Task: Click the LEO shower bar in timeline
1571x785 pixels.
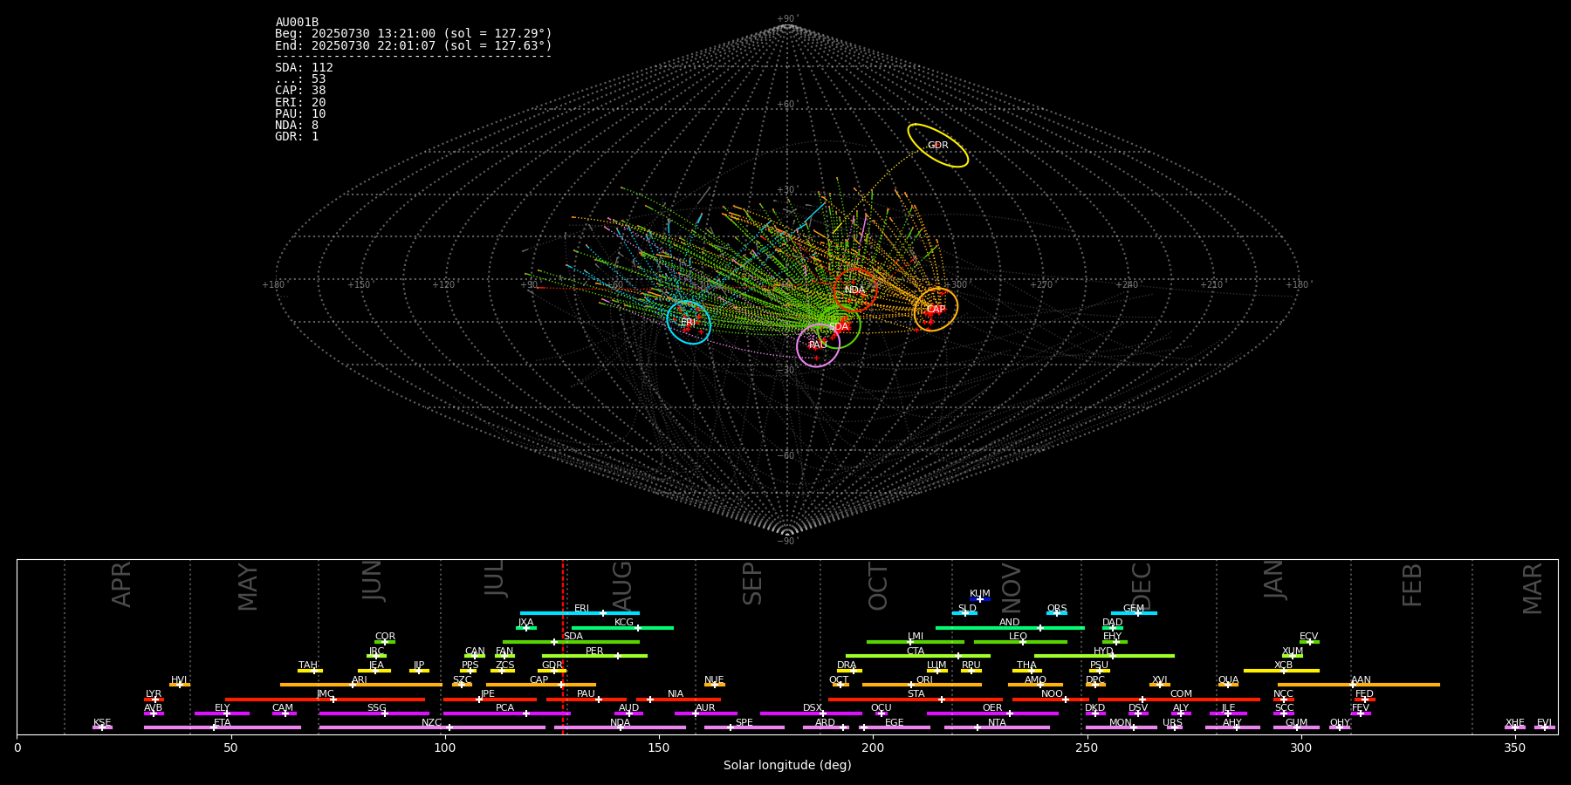Action: point(1020,642)
